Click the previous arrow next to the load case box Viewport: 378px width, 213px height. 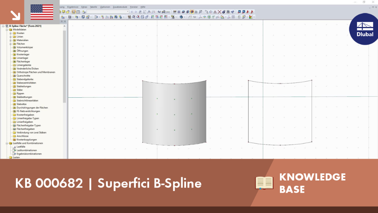132,12
